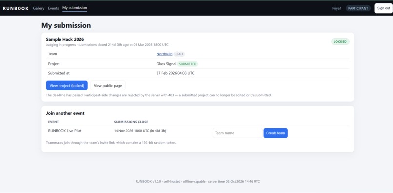Focus the Team name input field
393x193 pixels.
[237, 133]
